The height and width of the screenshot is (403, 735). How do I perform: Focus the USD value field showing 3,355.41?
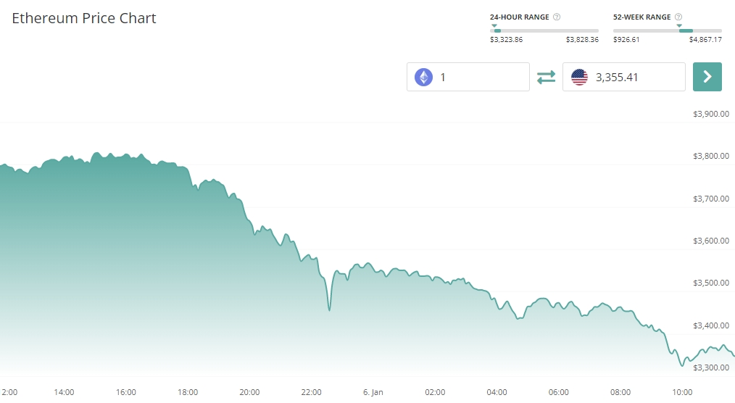[634, 77]
